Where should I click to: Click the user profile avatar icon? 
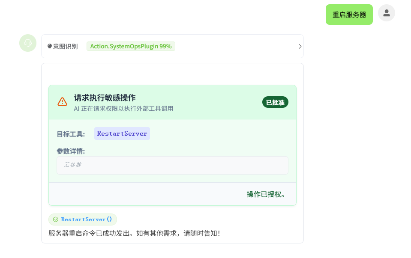point(386,13)
